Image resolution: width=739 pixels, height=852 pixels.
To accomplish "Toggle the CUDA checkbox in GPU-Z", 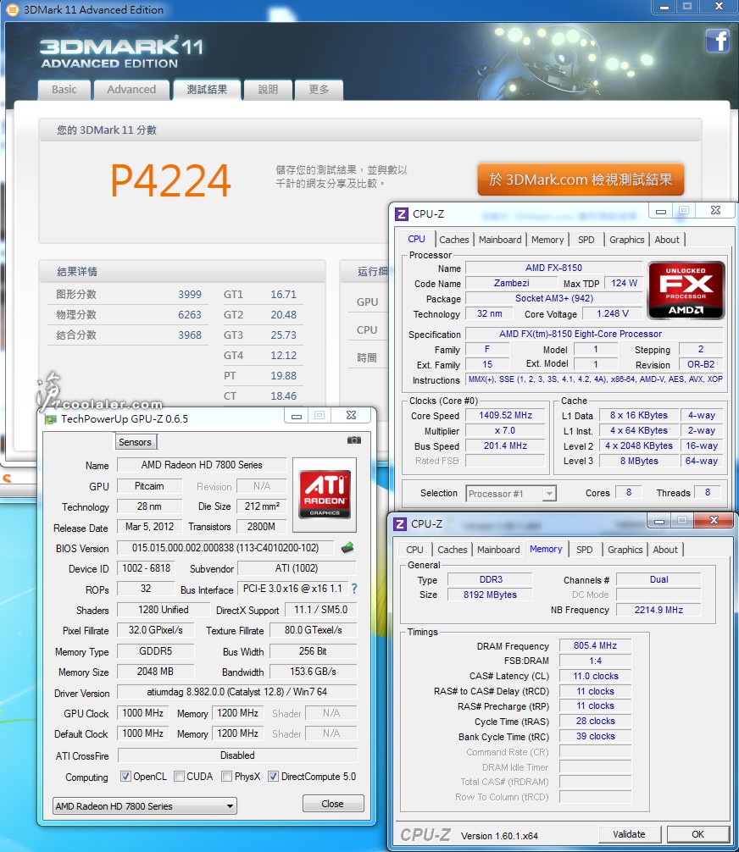I will coord(179,777).
